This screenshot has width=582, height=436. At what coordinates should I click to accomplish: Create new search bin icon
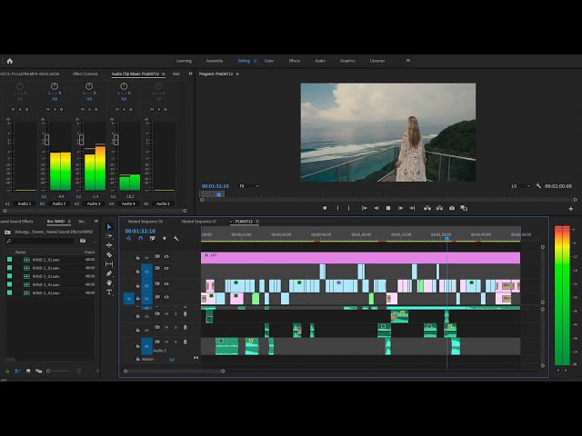(83, 241)
